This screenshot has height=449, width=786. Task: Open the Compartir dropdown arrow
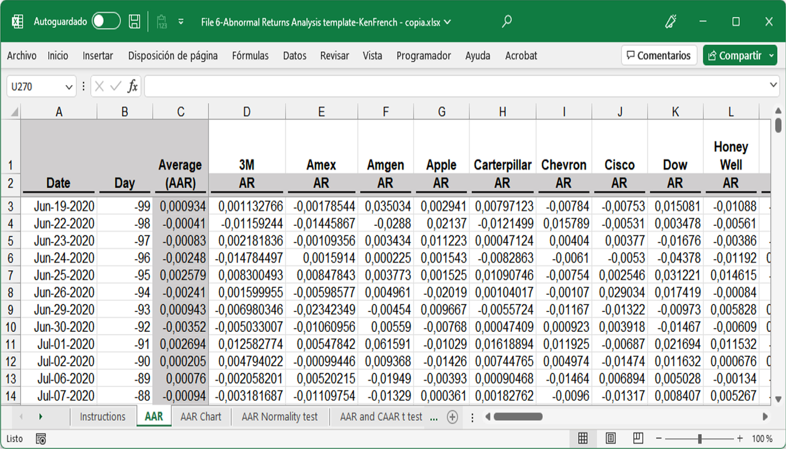[x=772, y=56]
